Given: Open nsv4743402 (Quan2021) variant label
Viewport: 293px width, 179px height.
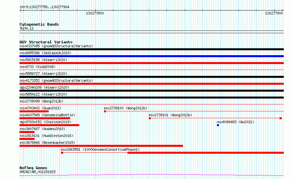Looking at the screenshot, I should pos(40,108).
